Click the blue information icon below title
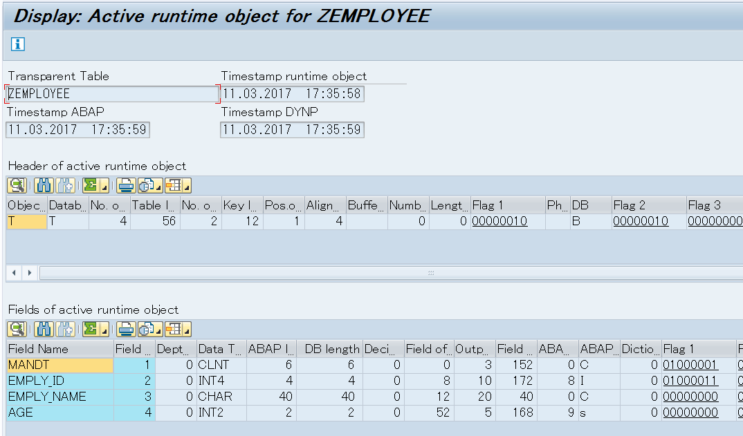 point(17,44)
